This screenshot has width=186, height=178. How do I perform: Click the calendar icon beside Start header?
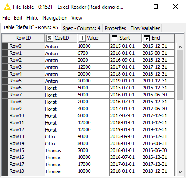[x=114, y=38]
